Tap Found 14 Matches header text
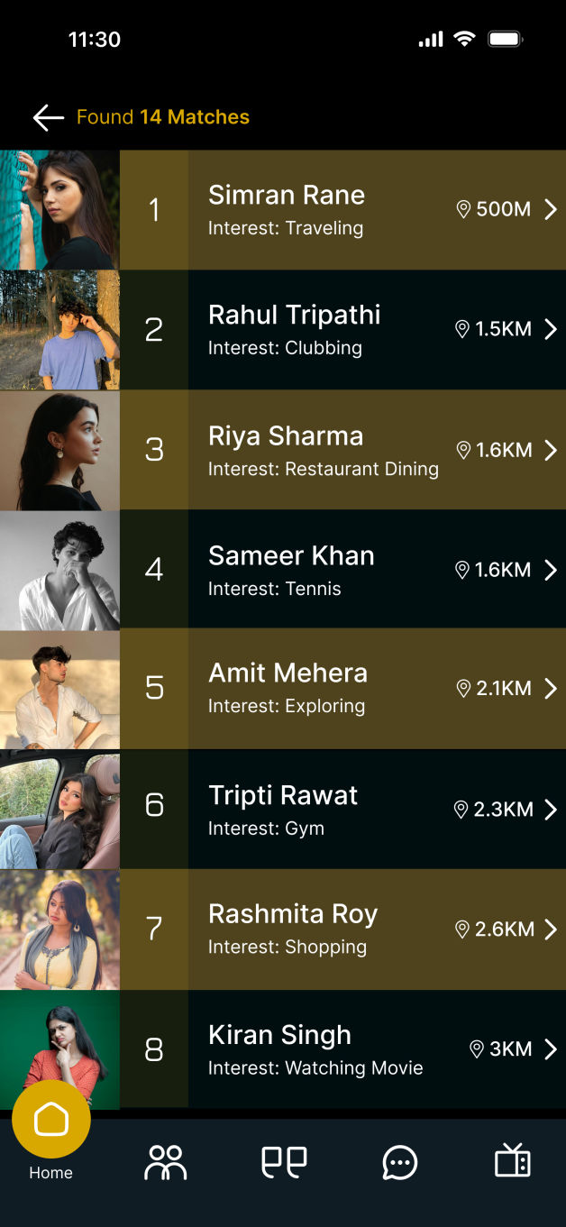 tap(163, 117)
